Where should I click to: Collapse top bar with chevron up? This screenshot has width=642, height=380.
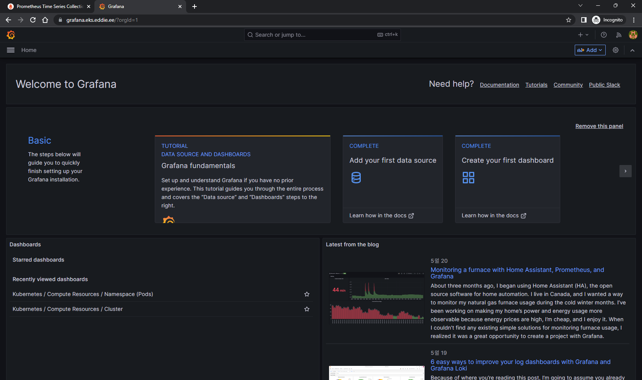tap(632, 50)
